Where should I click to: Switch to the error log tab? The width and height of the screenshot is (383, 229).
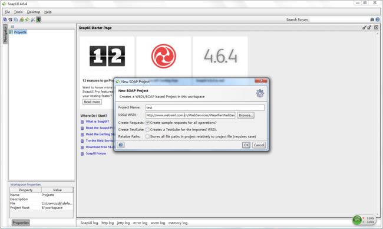(140, 223)
